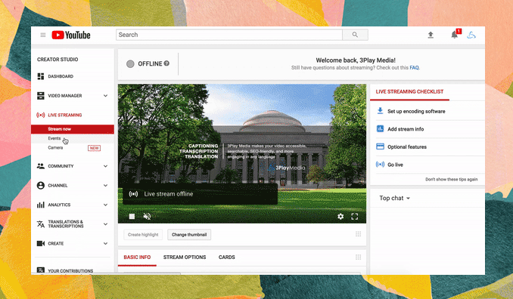513x299 pixels.
Task: Click the Go live broadcast icon
Action: click(380, 164)
